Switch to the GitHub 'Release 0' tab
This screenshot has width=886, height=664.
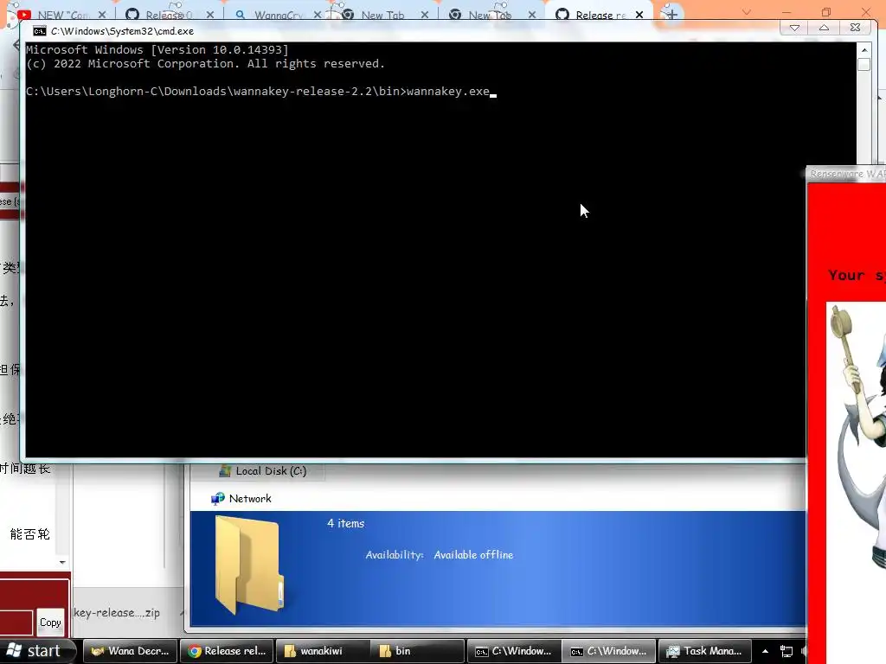pos(169,15)
